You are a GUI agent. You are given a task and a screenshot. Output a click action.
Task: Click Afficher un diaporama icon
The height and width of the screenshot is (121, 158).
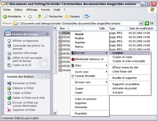[x=9, y=41]
